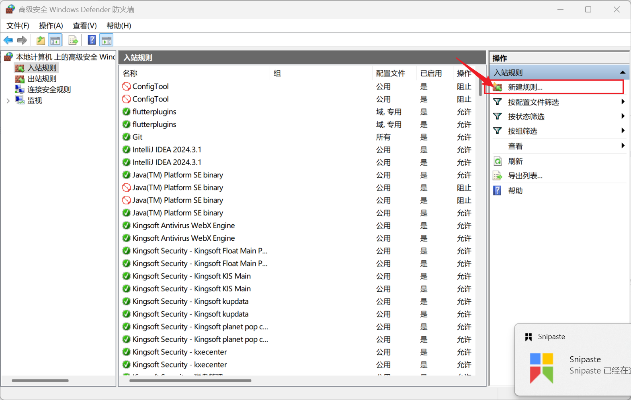Sort by the 名称 column header
This screenshot has height=400, width=631.
click(x=195, y=73)
